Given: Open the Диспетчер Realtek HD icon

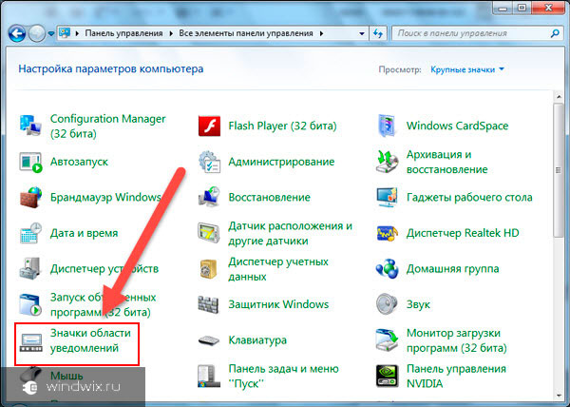Looking at the screenshot, I should pyautogui.click(x=387, y=234).
